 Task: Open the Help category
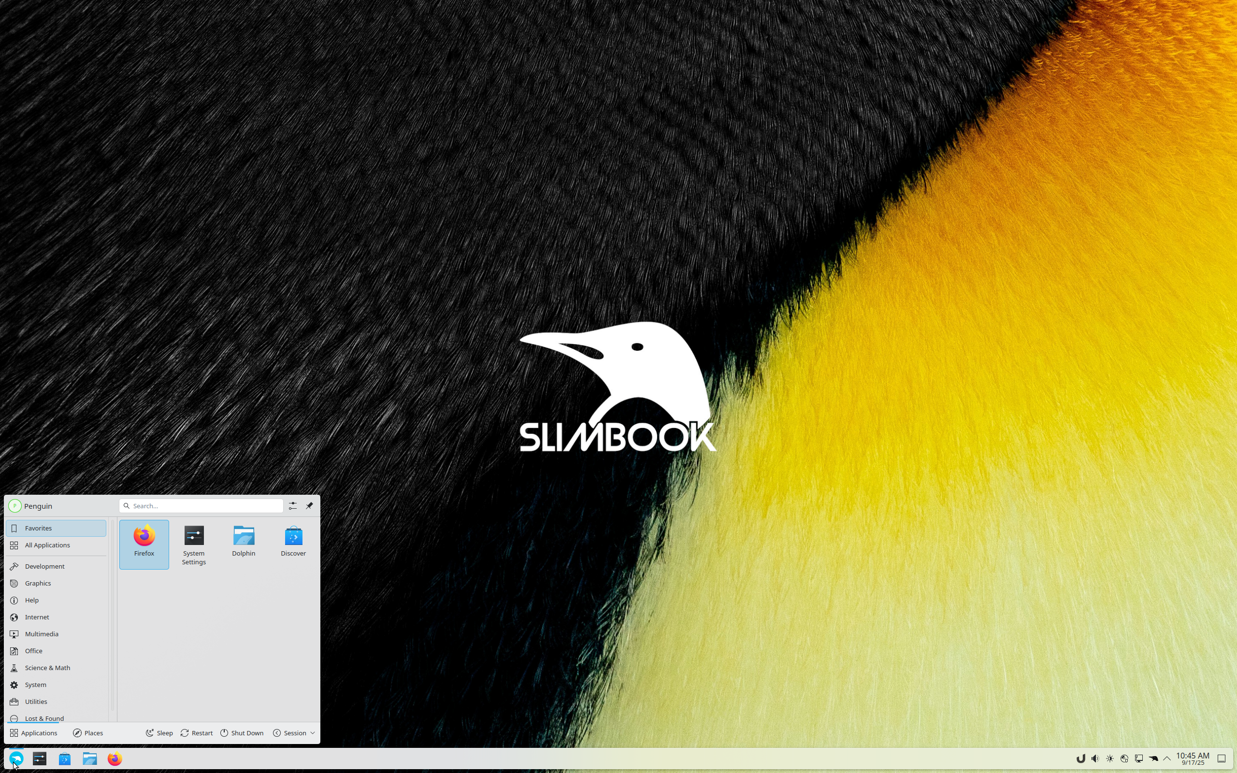[x=56, y=600]
